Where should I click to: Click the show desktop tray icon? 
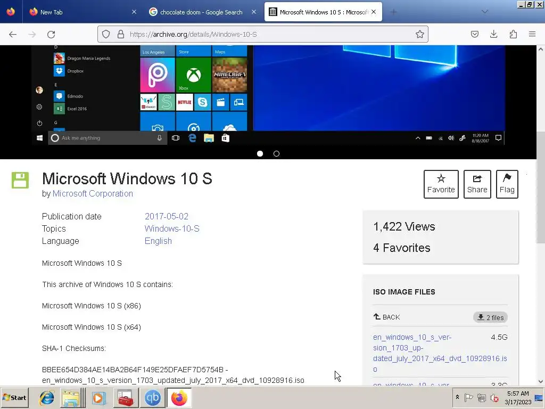click(539, 397)
